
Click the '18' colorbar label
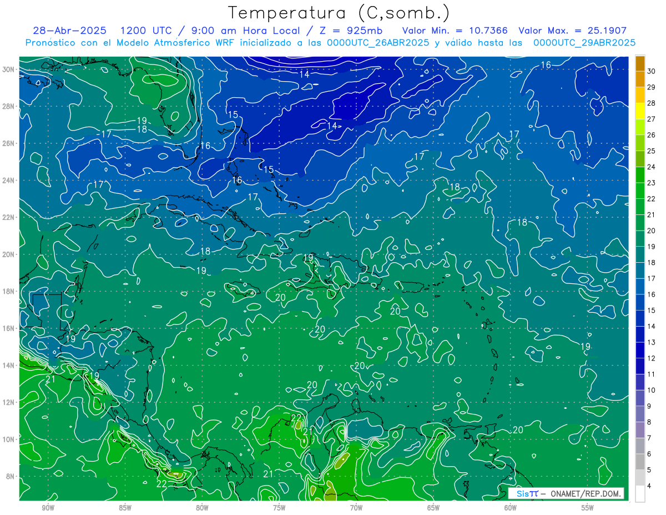[652, 263]
